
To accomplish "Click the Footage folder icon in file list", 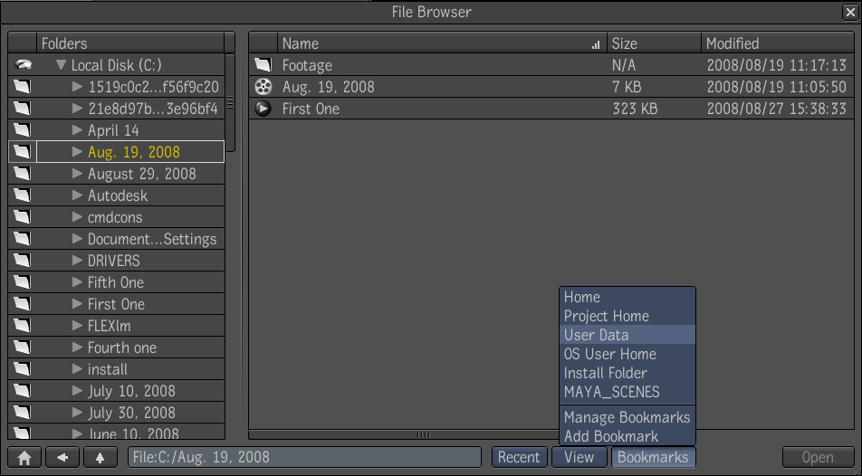I will point(263,65).
